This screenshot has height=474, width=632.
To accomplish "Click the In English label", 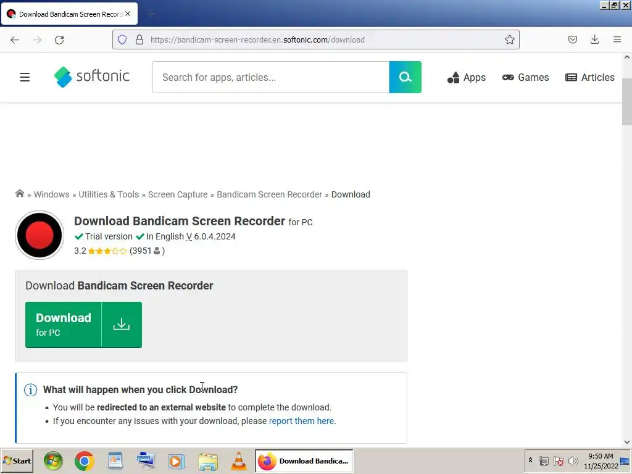I will click(x=165, y=236).
